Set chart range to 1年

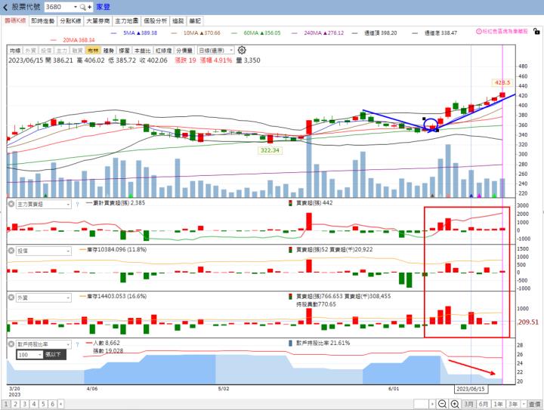point(498,404)
